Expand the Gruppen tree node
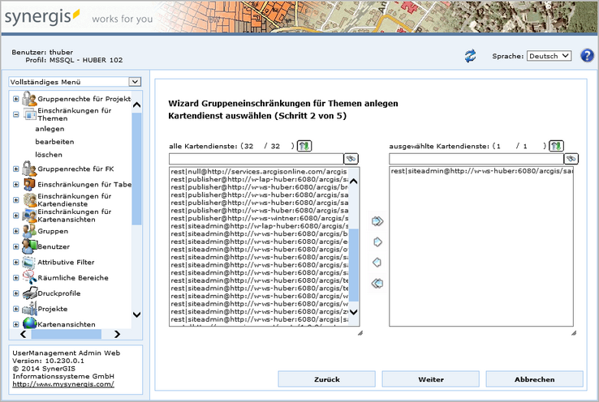 tap(16, 231)
